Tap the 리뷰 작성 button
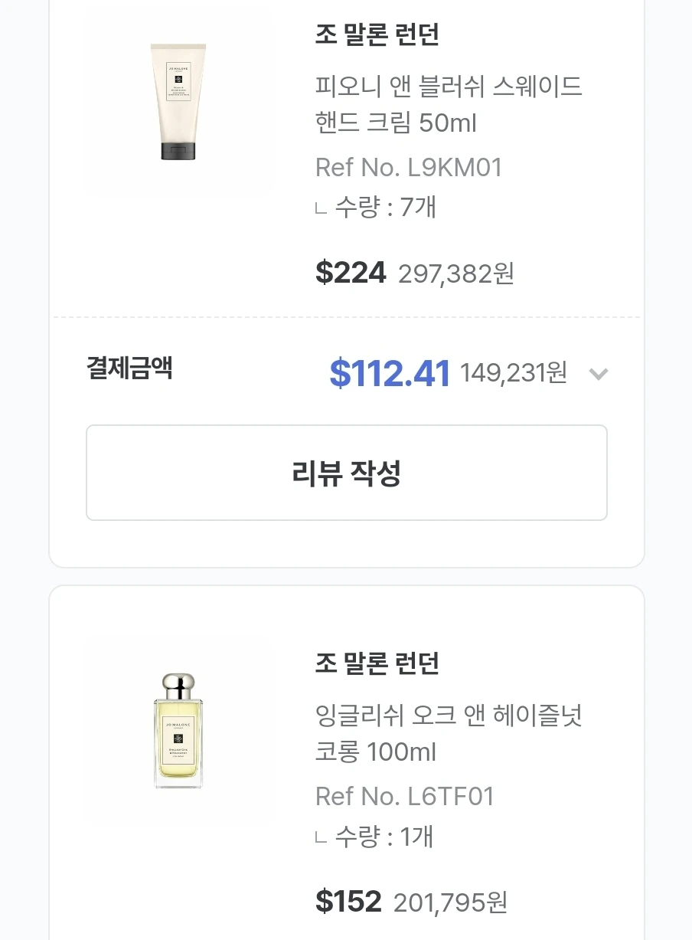 tap(347, 473)
